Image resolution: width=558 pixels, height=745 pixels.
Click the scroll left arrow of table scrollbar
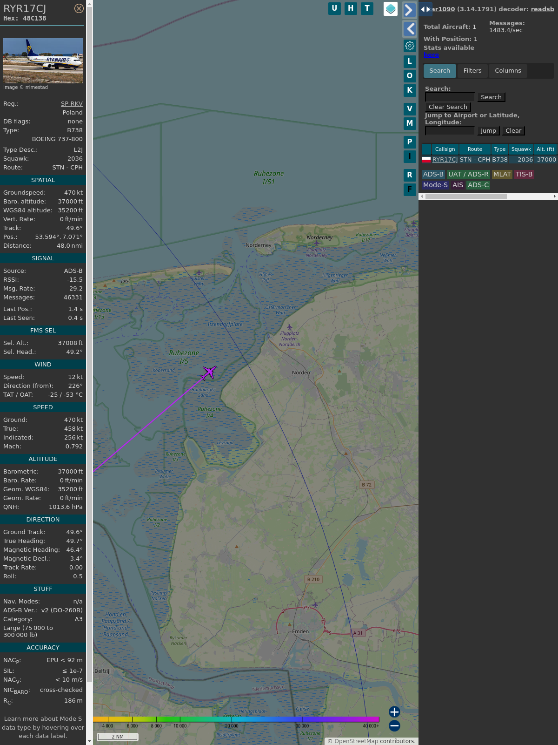422,196
